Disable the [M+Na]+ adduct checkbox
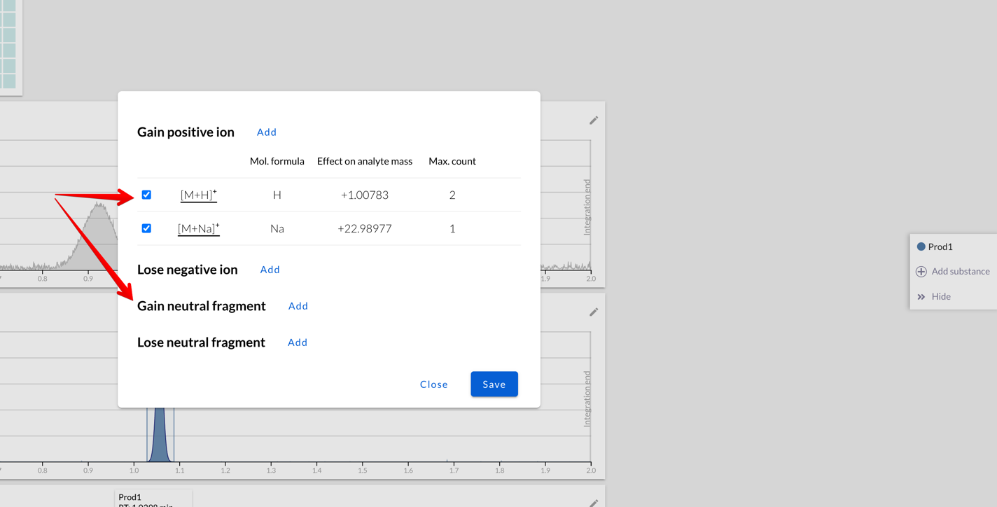Image resolution: width=997 pixels, height=507 pixels. pos(146,228)
